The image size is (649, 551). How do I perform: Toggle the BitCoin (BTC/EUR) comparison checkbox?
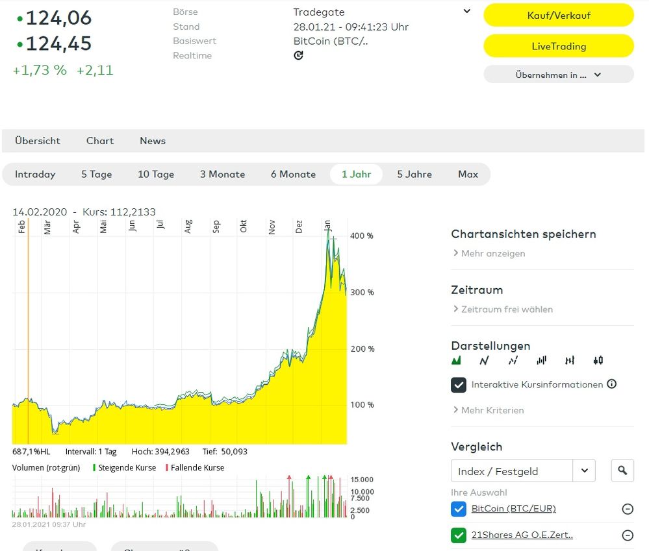click(x=459, y=509)
